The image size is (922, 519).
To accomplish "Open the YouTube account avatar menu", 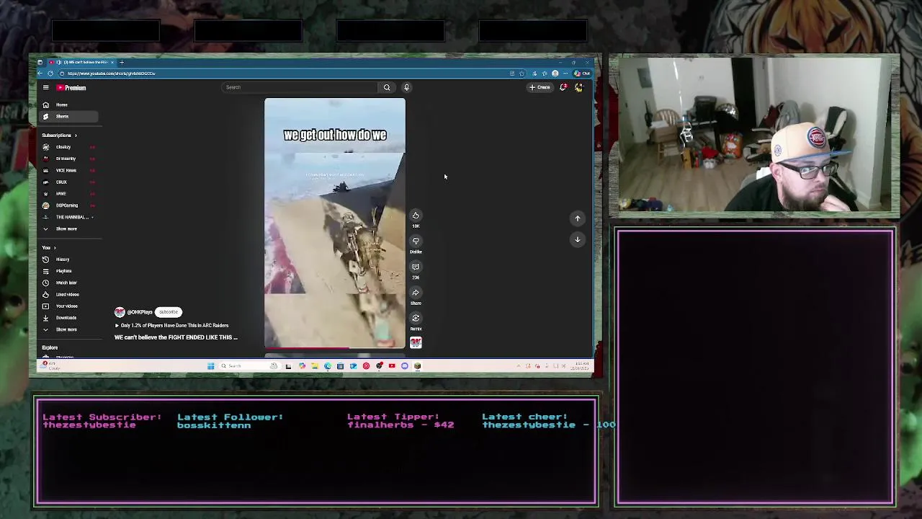I will [x=578, y=87].
